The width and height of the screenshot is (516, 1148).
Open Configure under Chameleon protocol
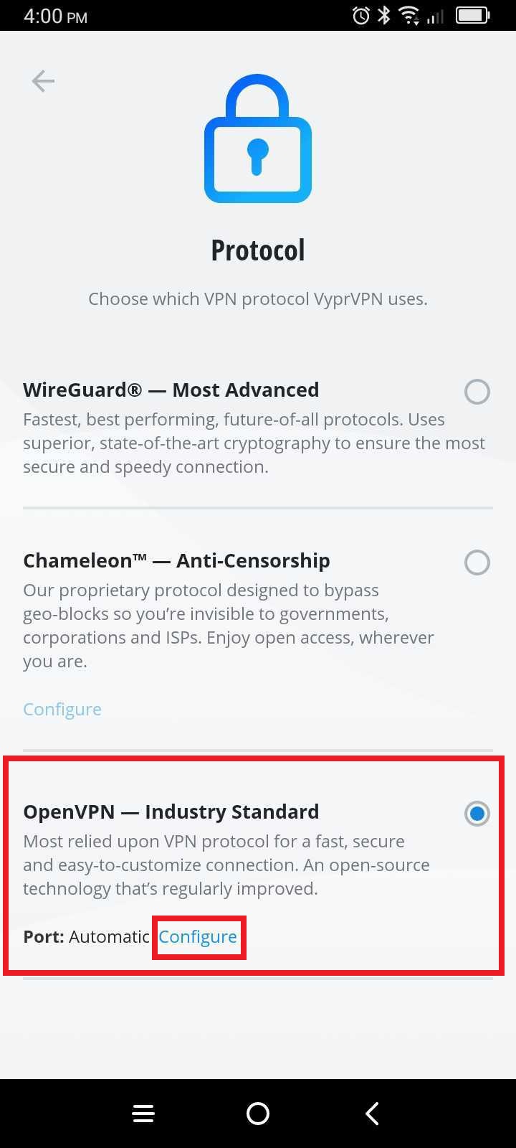pos(62,709)
